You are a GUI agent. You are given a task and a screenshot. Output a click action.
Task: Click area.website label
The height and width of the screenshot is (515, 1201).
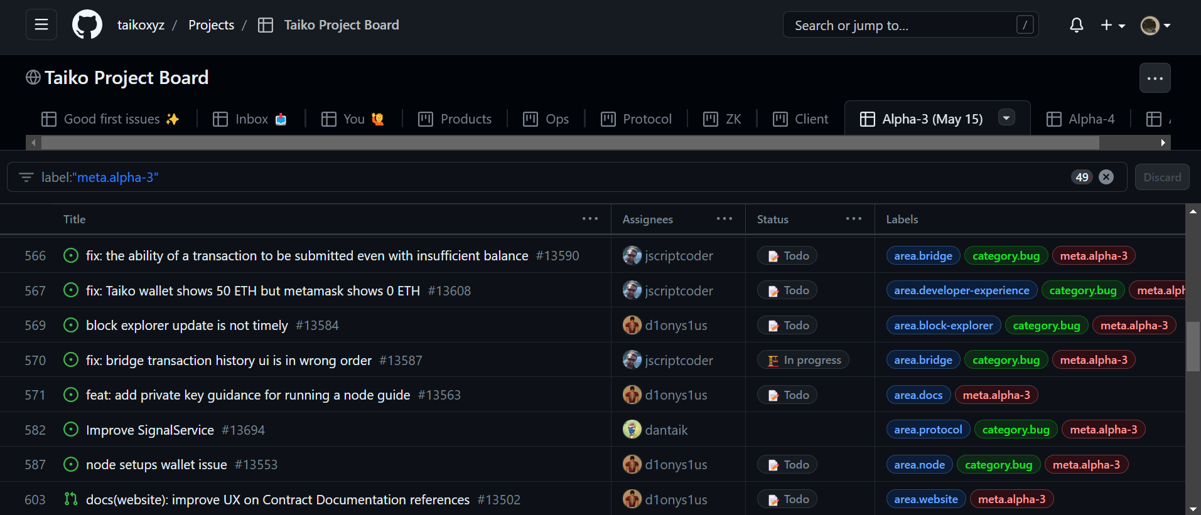(926, 499)
